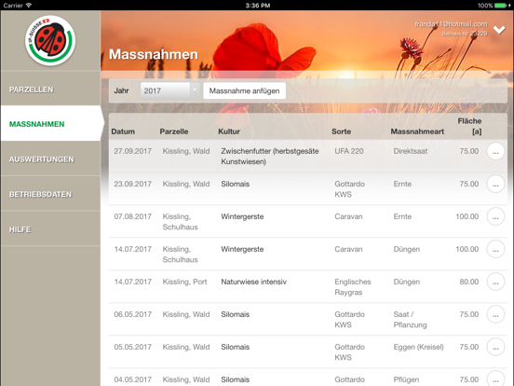Select the Naturwiese intensiv culture cell

point(253,282)
